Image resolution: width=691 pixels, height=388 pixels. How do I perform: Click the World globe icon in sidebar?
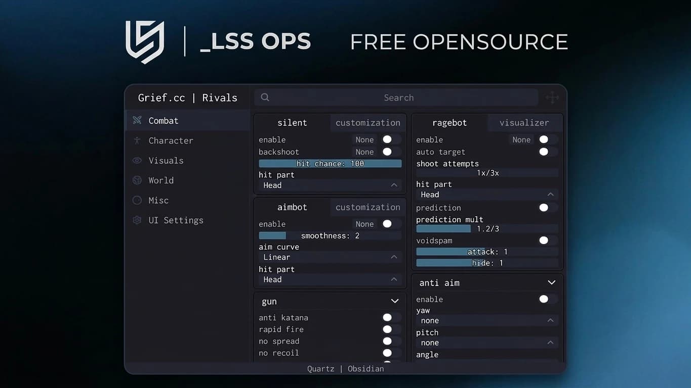[x=137, y=180]
